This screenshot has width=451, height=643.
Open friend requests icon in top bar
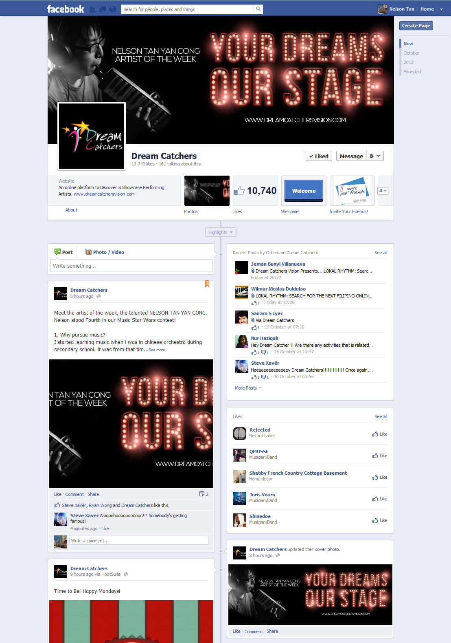[93, 9]
